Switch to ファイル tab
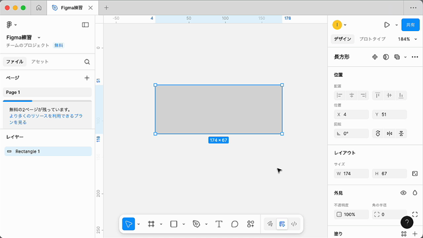The image size is (423, 238). [x=15, y=61]
